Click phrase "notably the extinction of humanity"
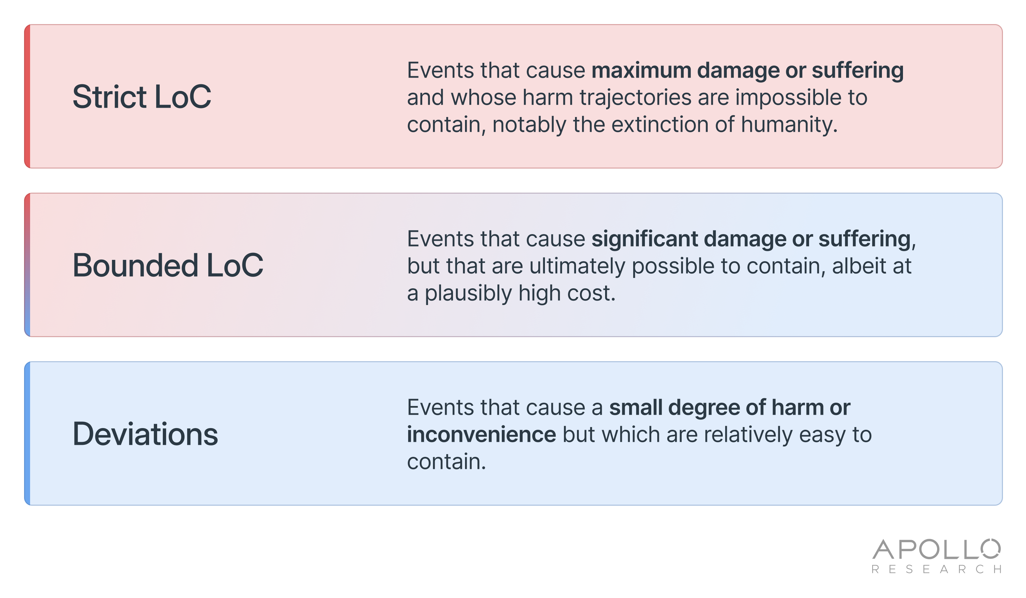This screenshot has width=1026, height=598. coord(665,124)
